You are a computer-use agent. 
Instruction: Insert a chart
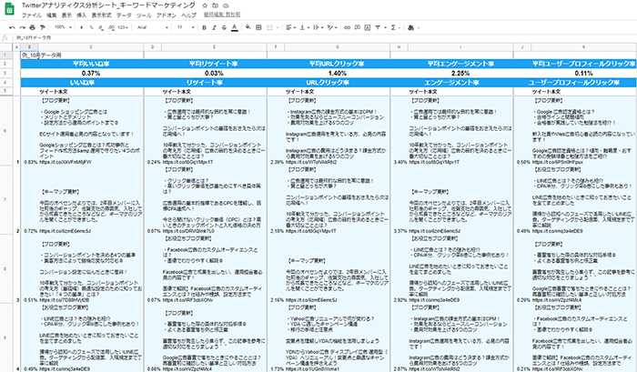368,27
